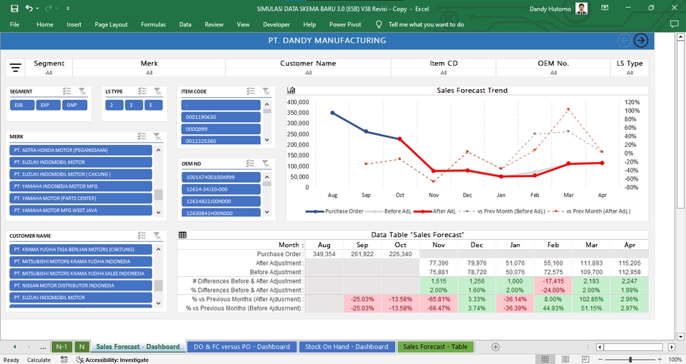Select EXP in SEGMENT slicer
This screenshot has height=364, width=686.
pos(48,105)
